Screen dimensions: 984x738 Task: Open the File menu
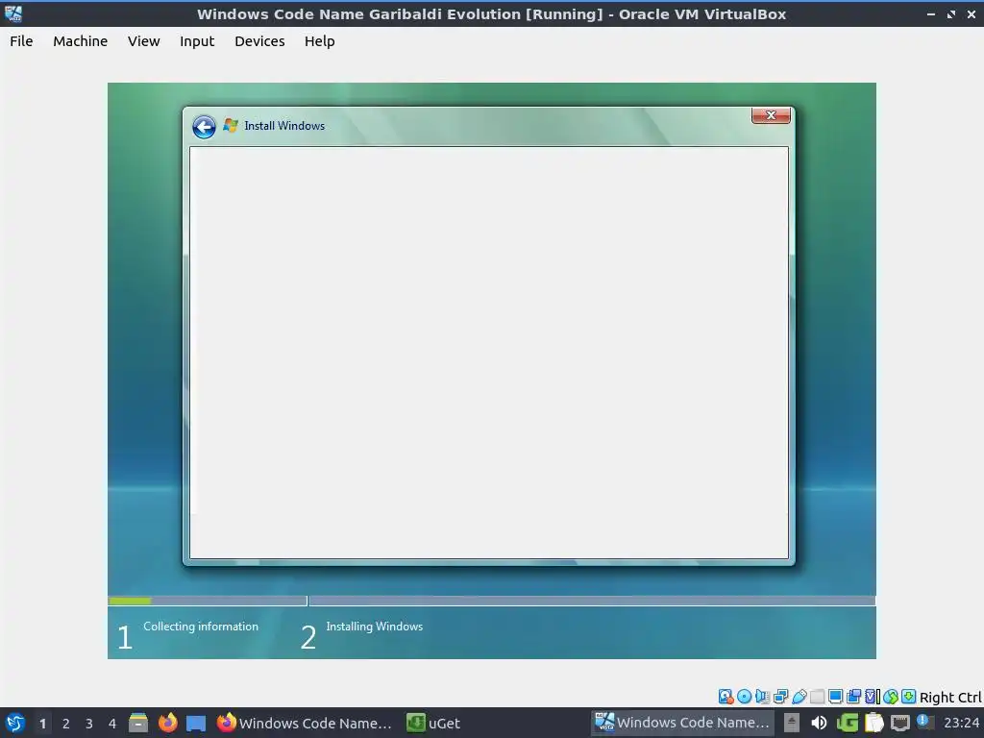coord(21,41)
